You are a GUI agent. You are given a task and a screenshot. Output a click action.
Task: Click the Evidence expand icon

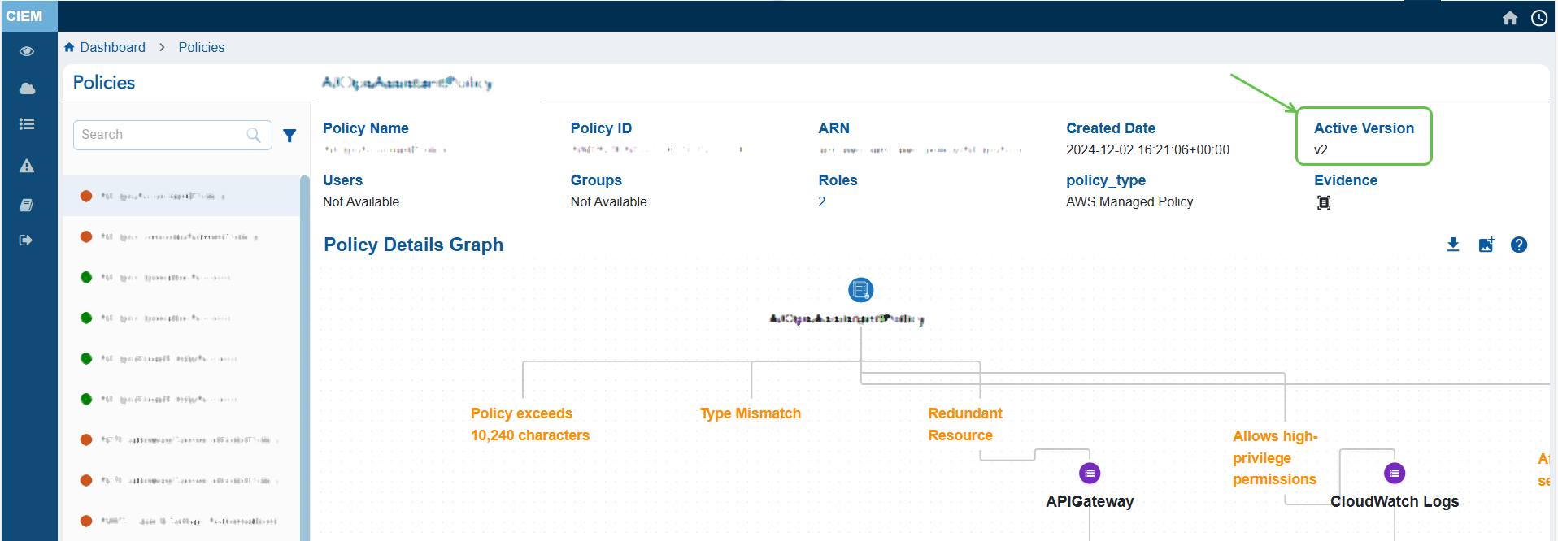tap(1324, 203)
